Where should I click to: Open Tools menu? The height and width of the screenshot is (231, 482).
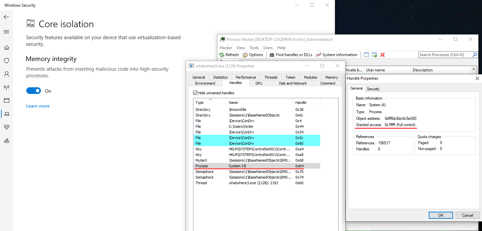pos(254,48)
